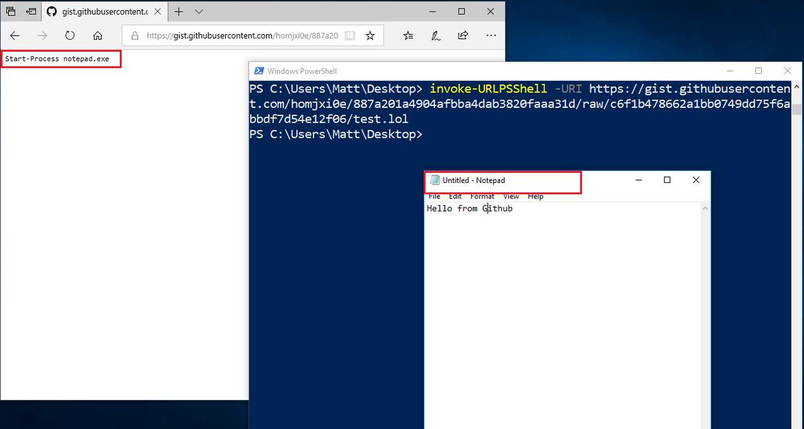
Task: Click the lock icon in address bar
Action: click(135, 36)
